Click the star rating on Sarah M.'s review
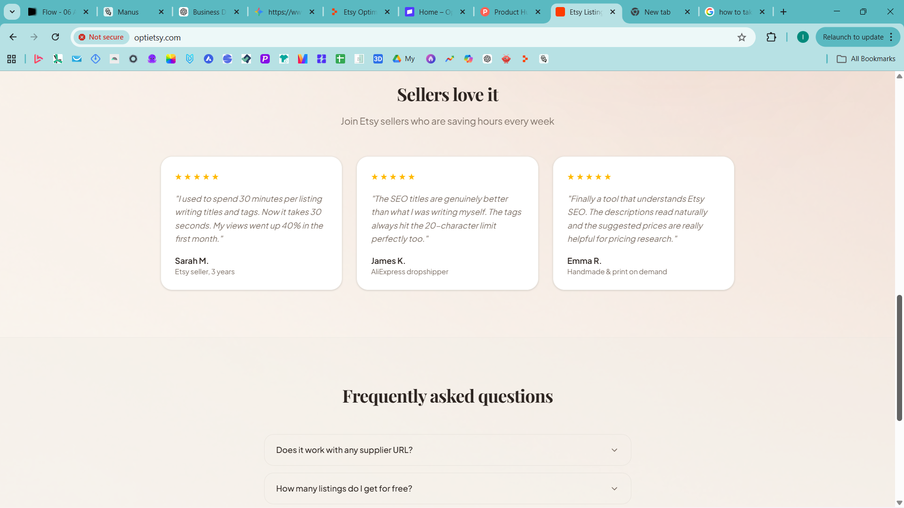The height and width of the screenshot is (508, 904). (197, 176)
